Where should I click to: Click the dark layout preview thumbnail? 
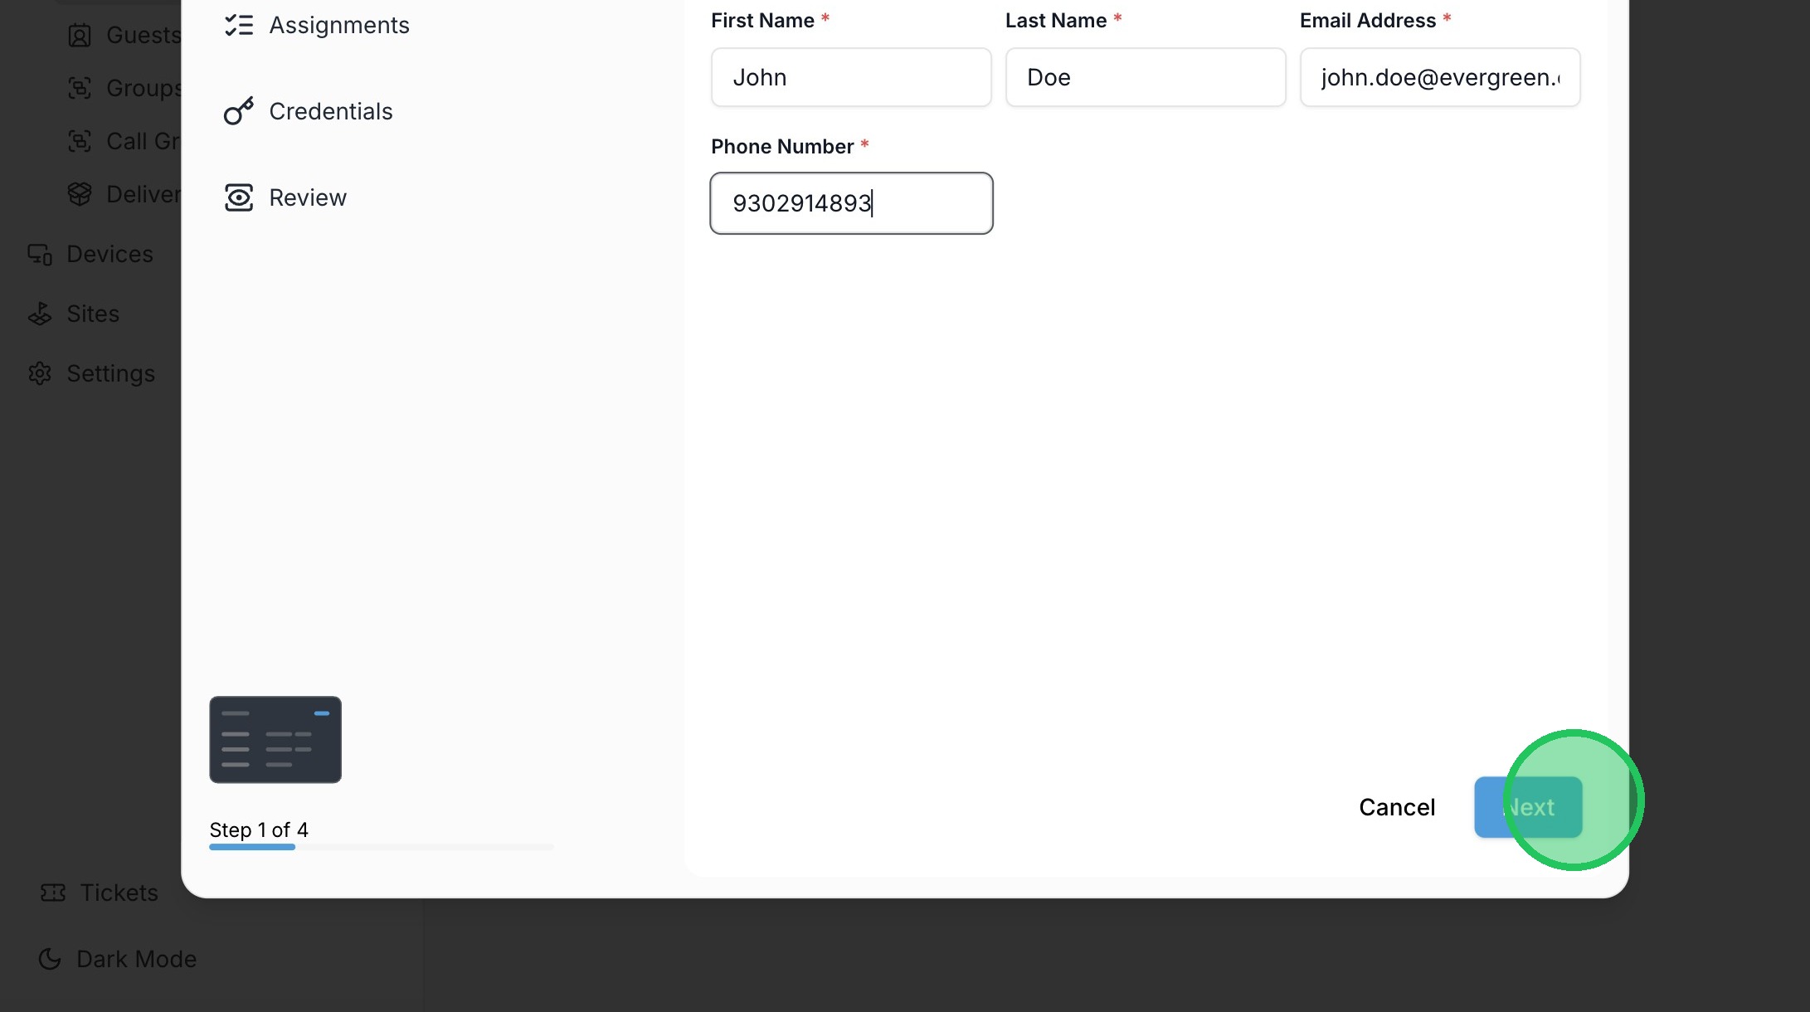tap(275, 739)
